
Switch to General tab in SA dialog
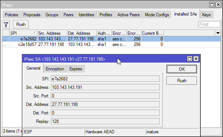[33, 68]
